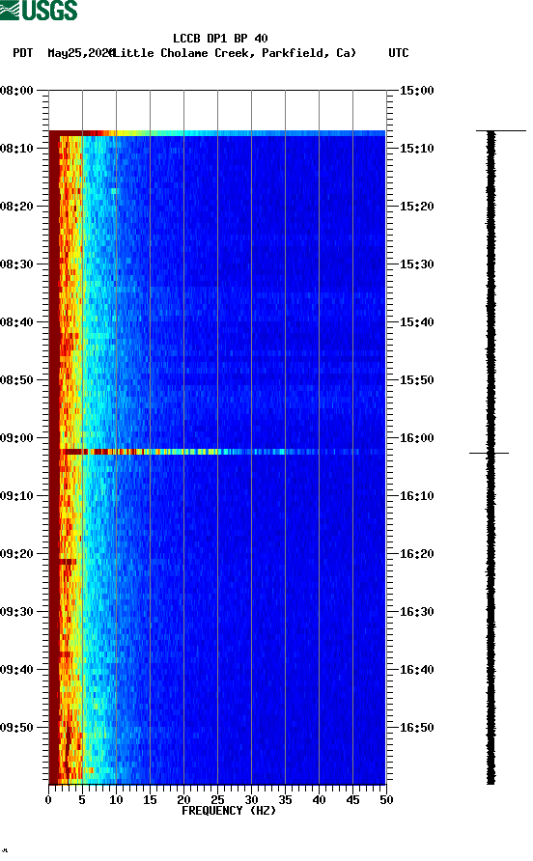533x861 pixels.
Task: Click the 15:10 UTC time label
Action: click(x=416, y=149)
